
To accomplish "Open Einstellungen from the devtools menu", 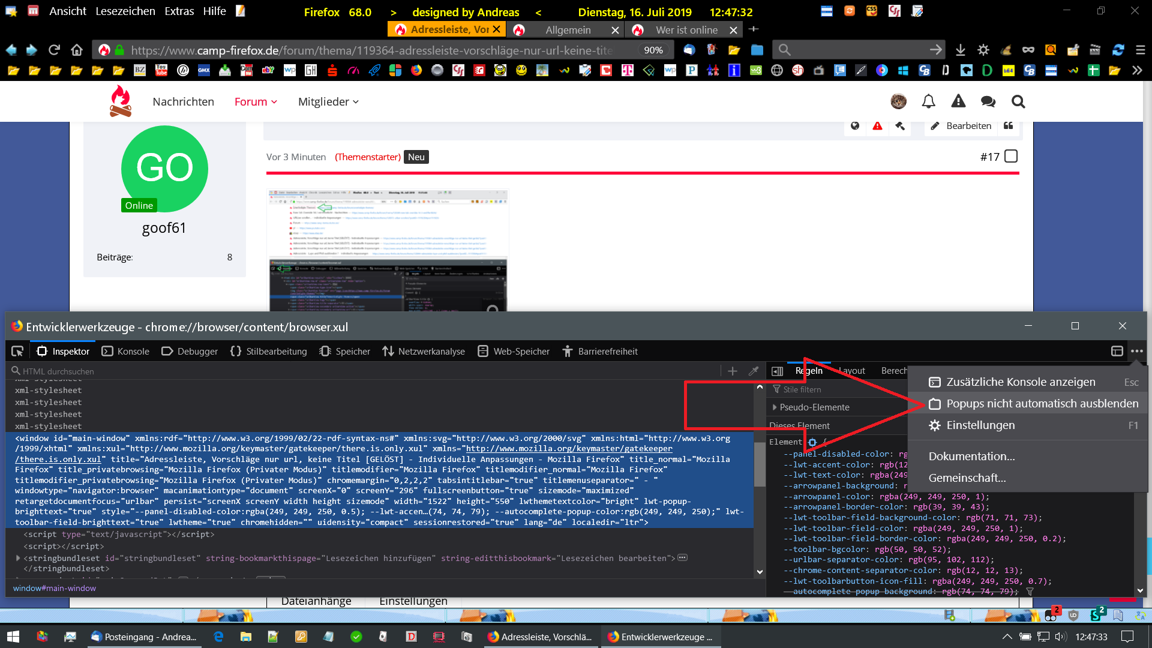I will (980, 425).
